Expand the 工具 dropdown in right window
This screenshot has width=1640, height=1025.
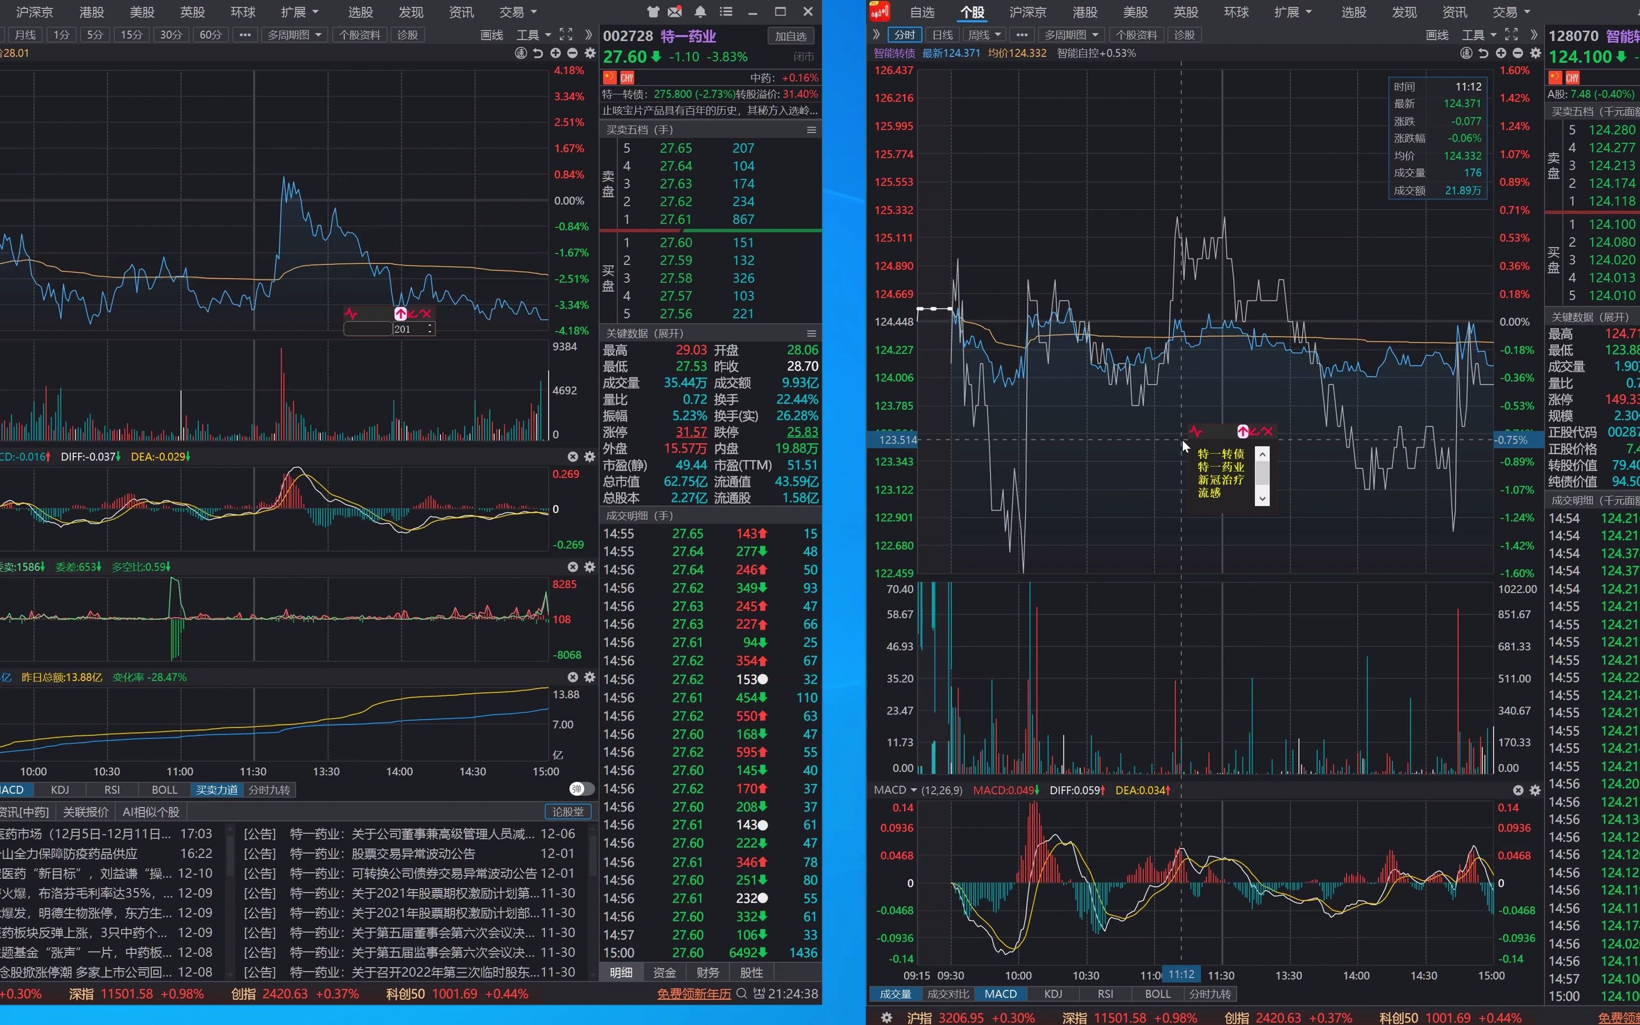[x=1480, y=35]
